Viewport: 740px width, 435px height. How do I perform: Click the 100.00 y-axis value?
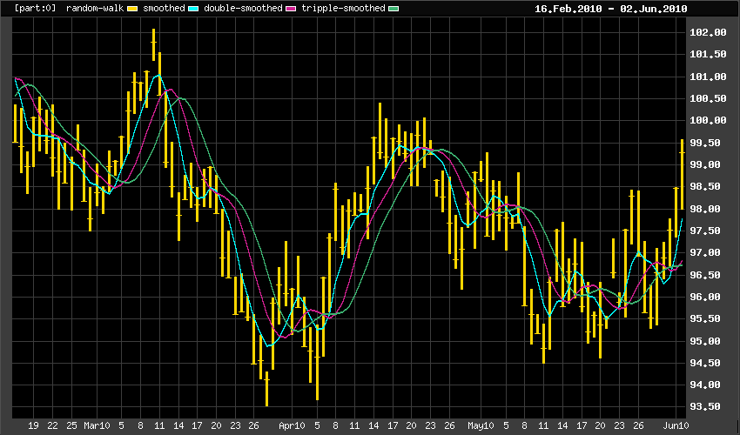(x=708, y=120)
